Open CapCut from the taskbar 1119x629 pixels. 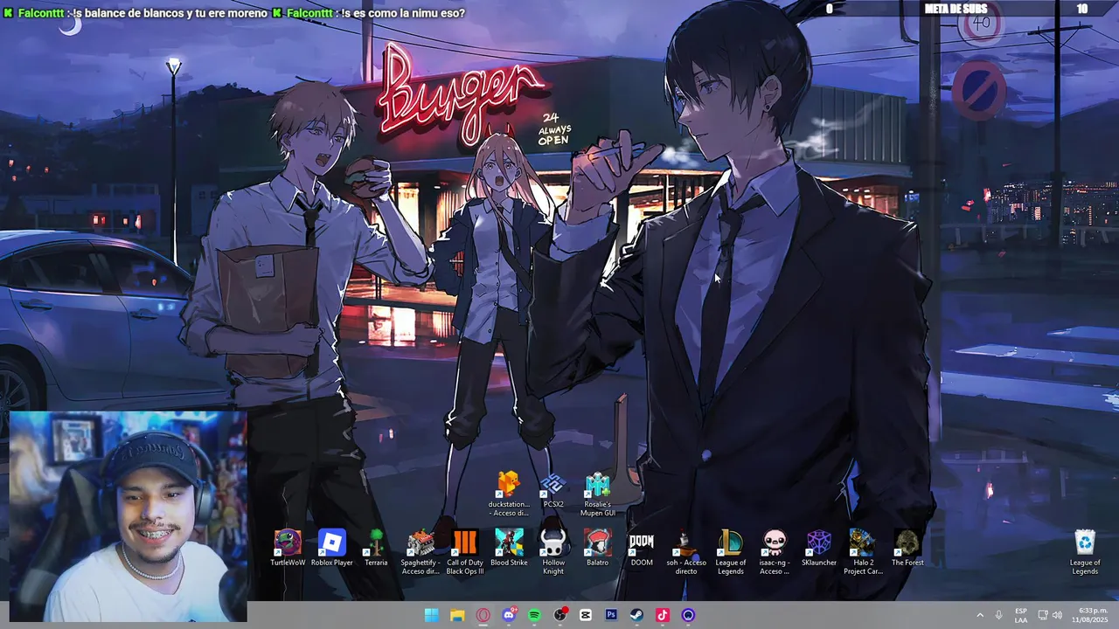coord(586,615)
